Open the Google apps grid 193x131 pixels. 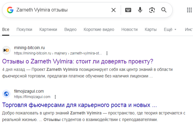pyautogui.click(x=189, y=10)
